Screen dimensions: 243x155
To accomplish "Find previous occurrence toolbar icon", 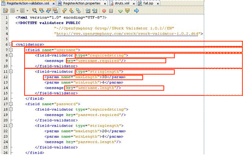I will click(42, 10).
